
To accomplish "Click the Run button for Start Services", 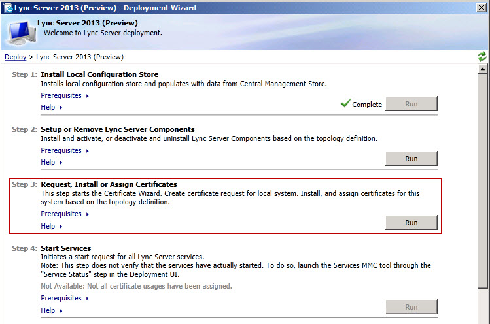I will [411, 307].
